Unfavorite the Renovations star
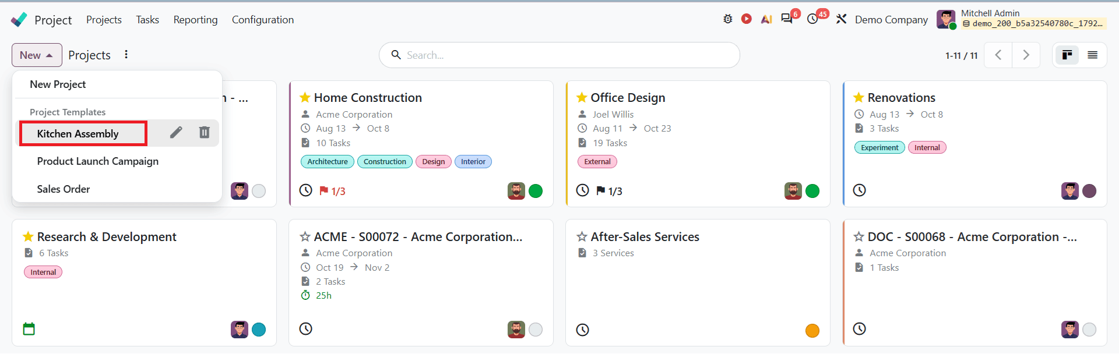Image resolution: width=1119 pixels, height=361 pixels. 858,97
